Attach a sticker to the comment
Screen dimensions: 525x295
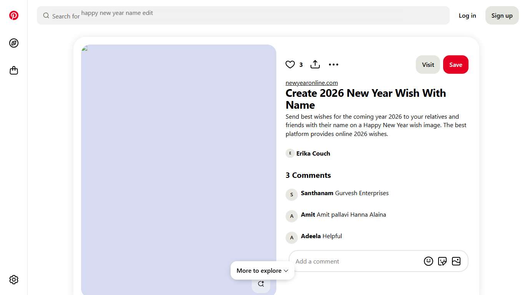(442, 261)
